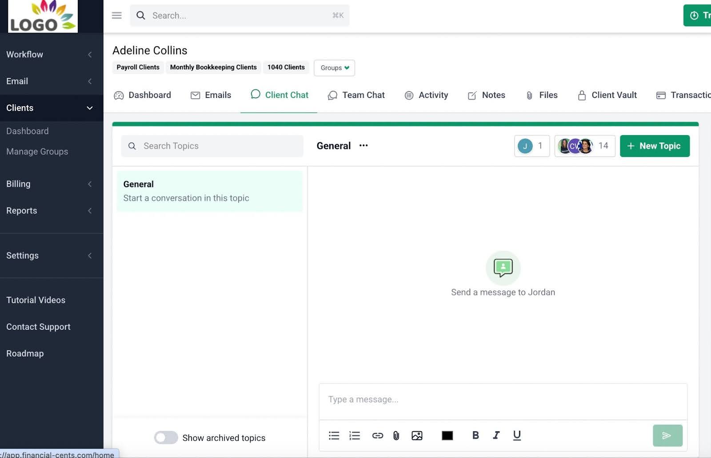Insert a link using the link icon
This screenshot has height=458, width=711.
tap(377, 435)
